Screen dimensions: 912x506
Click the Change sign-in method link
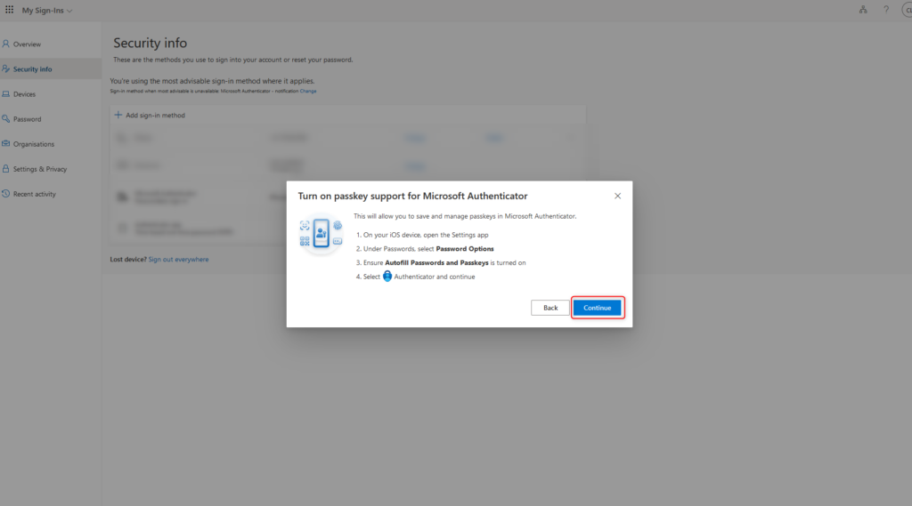(x=308, y=92)
